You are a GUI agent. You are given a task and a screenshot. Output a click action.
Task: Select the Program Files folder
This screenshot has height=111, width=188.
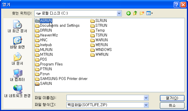point(49,64)
